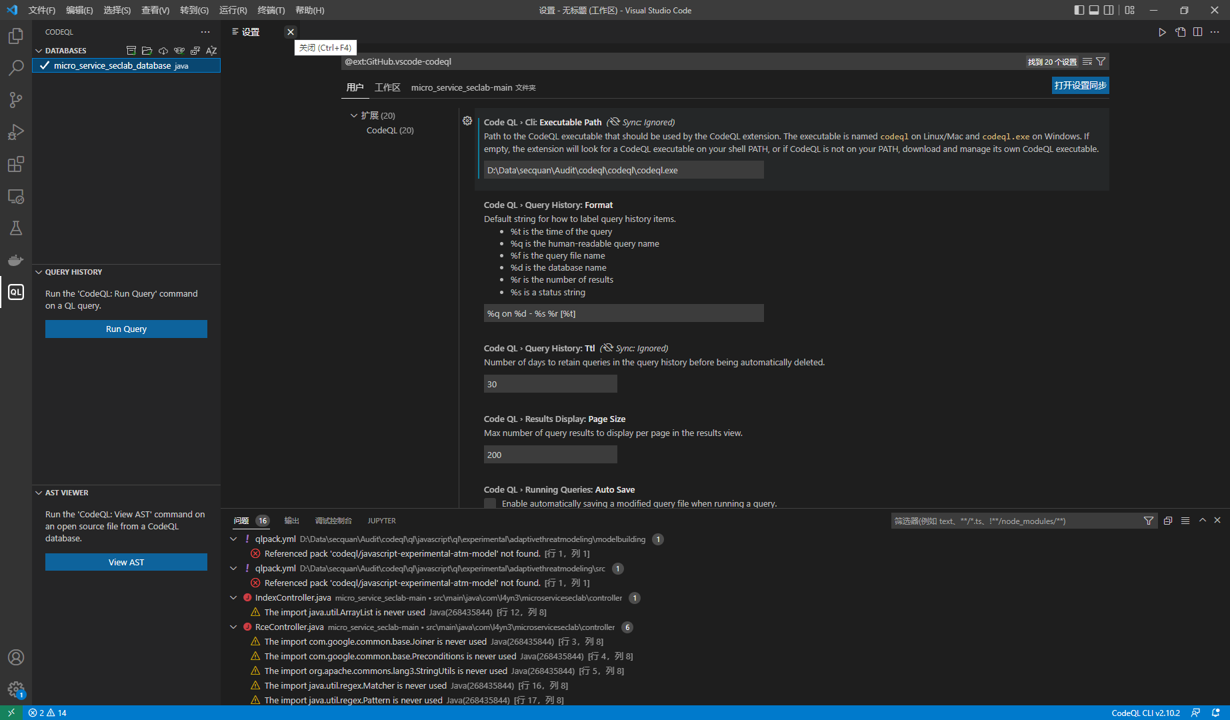Viewport: 1230px width, 720px height.
Task: Add CodeQL database from folder
Action: pyautogui.click(x=147, y=51)
